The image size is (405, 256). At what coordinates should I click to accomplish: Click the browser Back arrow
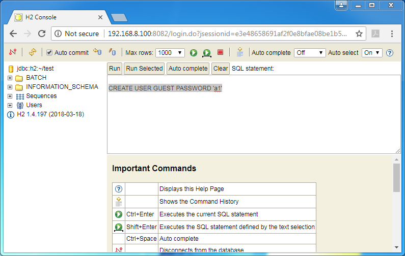pyautogui.click(x=13, y=34)
